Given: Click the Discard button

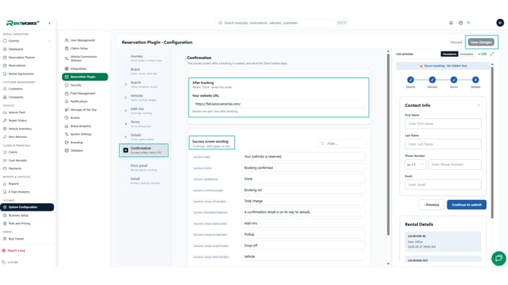Looking at the screenshot, I should (456, 42).
